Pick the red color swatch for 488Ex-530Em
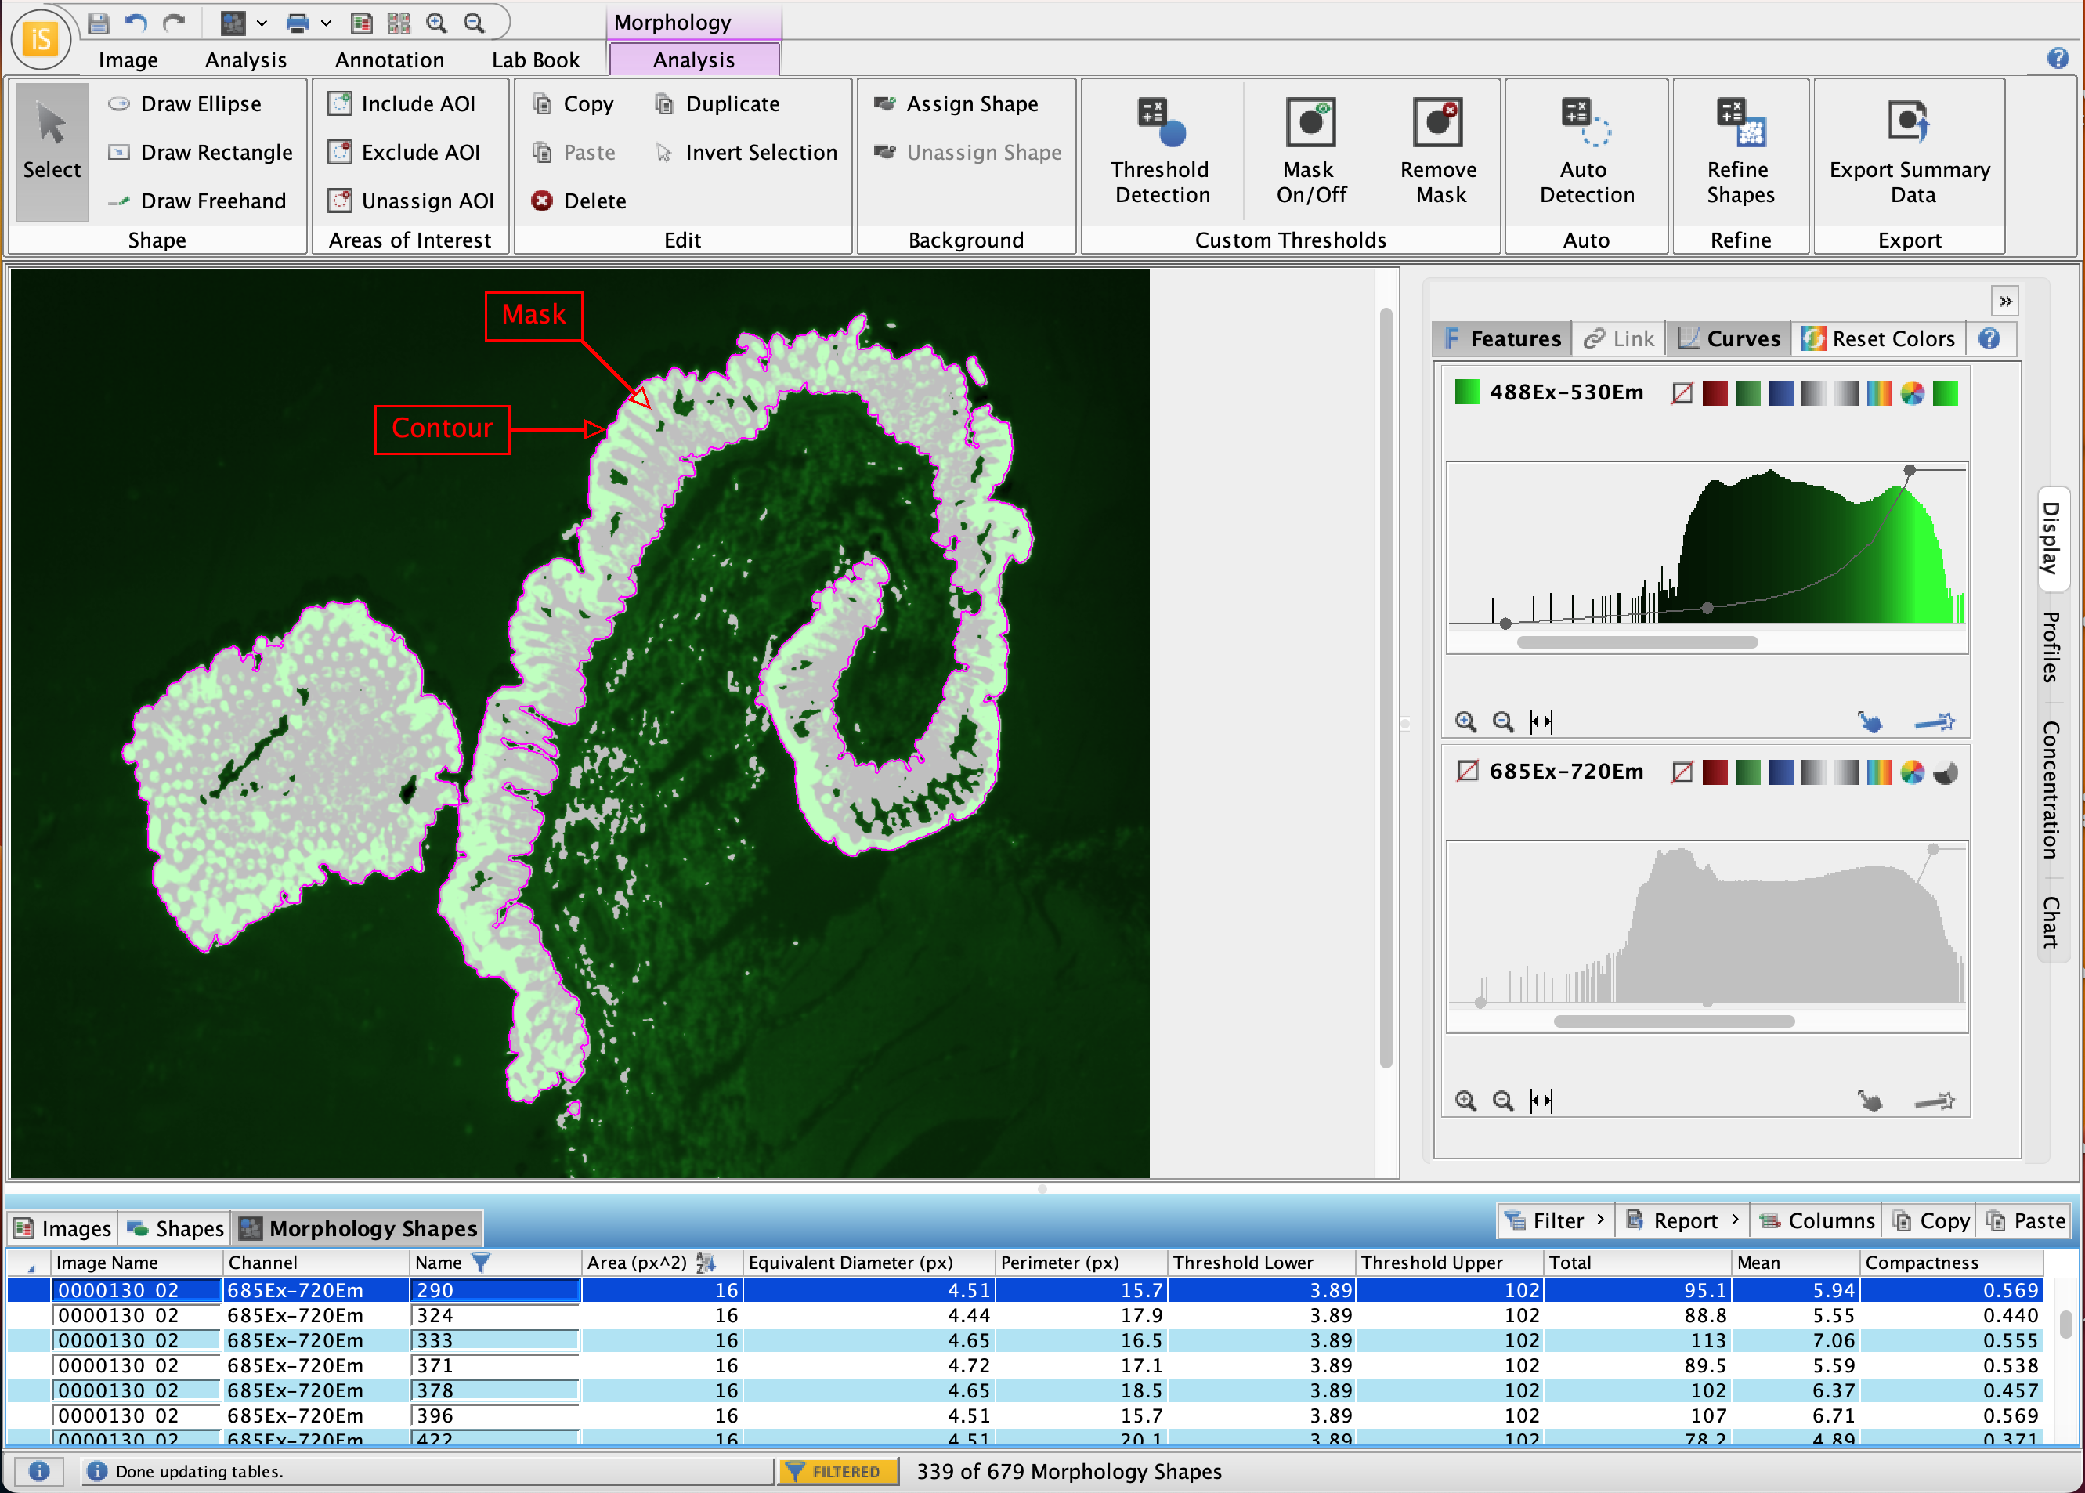The height and width of the screenshot is (1493, 2085). click(x=1715, y=392)
